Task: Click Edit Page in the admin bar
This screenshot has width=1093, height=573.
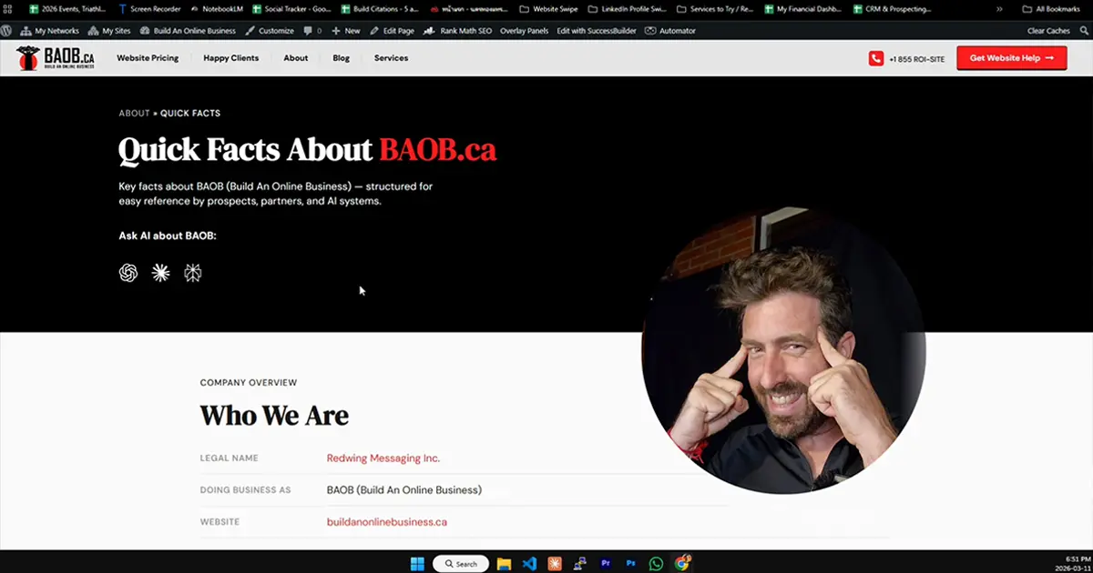Action: [x=393, y=30]
